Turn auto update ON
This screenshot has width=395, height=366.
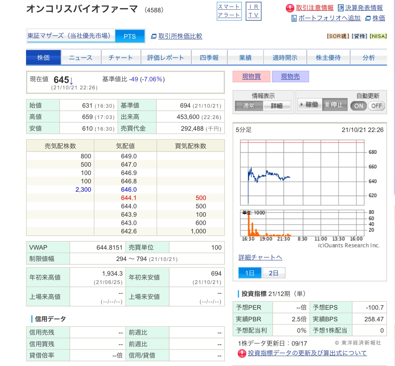359,106
